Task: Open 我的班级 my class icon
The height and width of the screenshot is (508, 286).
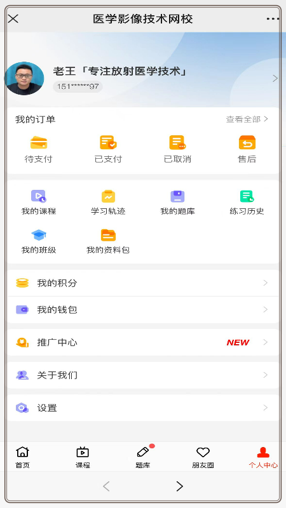Action: 39,235
